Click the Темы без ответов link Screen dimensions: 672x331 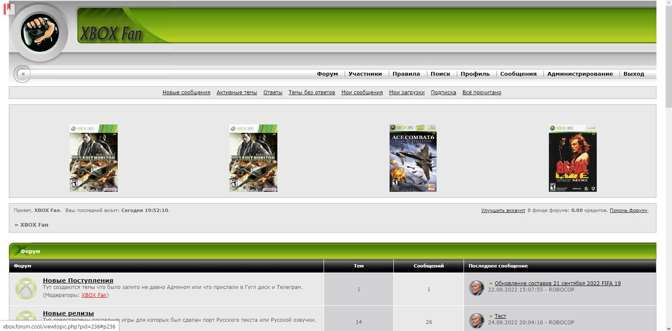(x=311, y=93)
